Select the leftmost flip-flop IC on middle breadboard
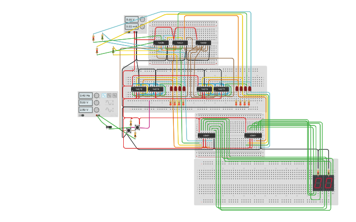Viewport: 356px width, 222px height. click(138, 89)
